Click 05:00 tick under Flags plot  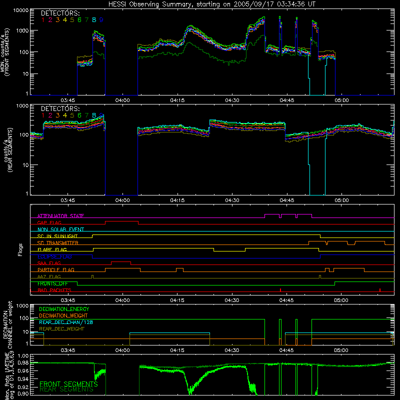tap(341, 300)
